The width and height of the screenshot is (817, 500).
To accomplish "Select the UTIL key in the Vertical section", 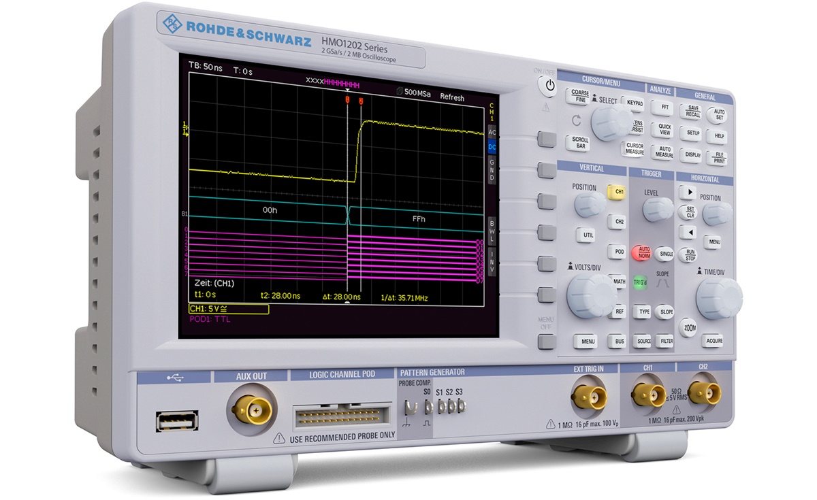I will (x=587, y=235).
